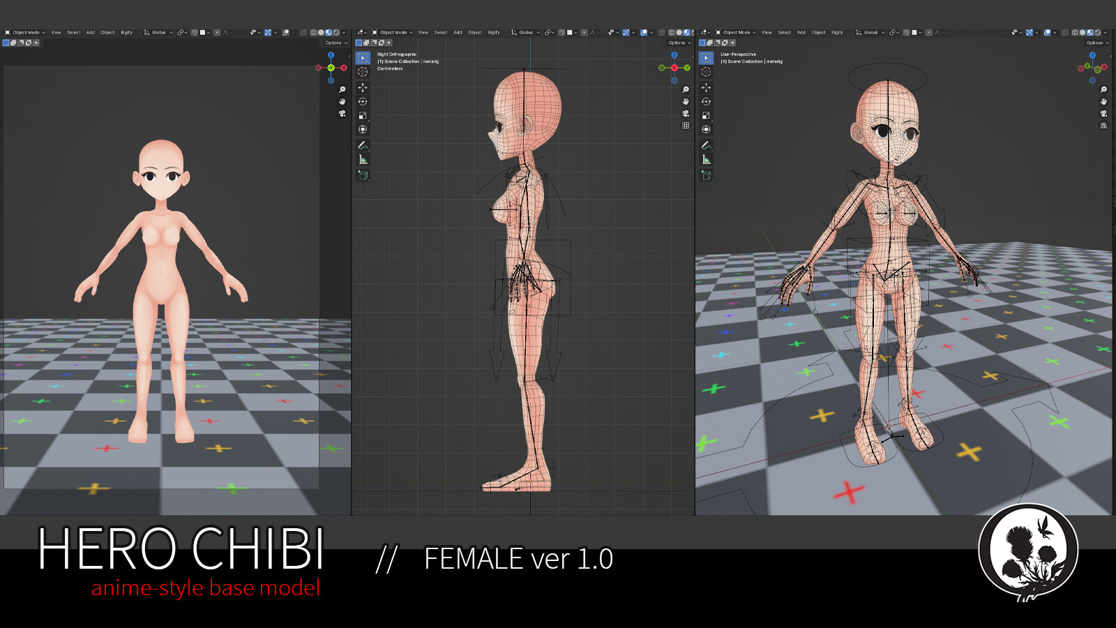Select the Cursor tool in right viewport

[706, 72]
